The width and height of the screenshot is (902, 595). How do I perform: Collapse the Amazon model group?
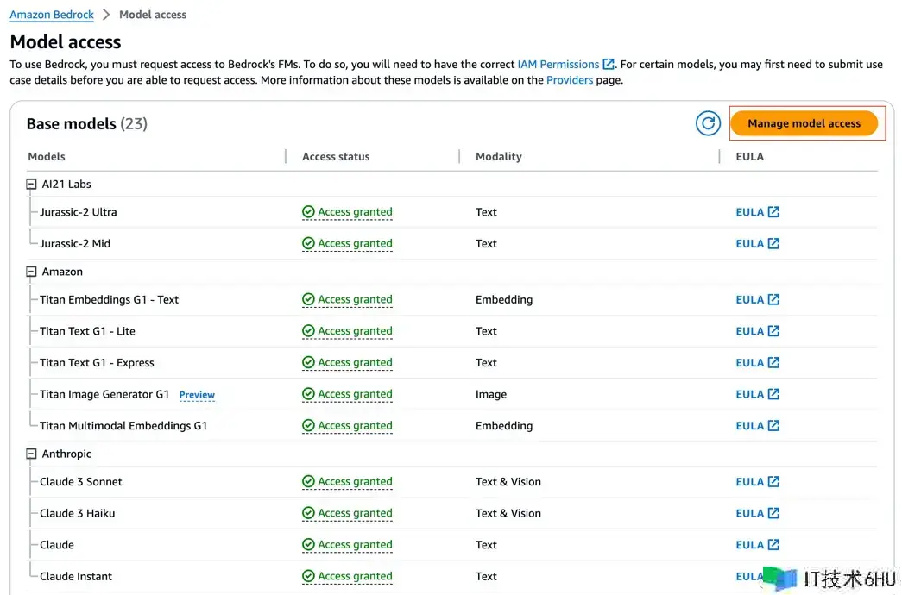[32, 272]
